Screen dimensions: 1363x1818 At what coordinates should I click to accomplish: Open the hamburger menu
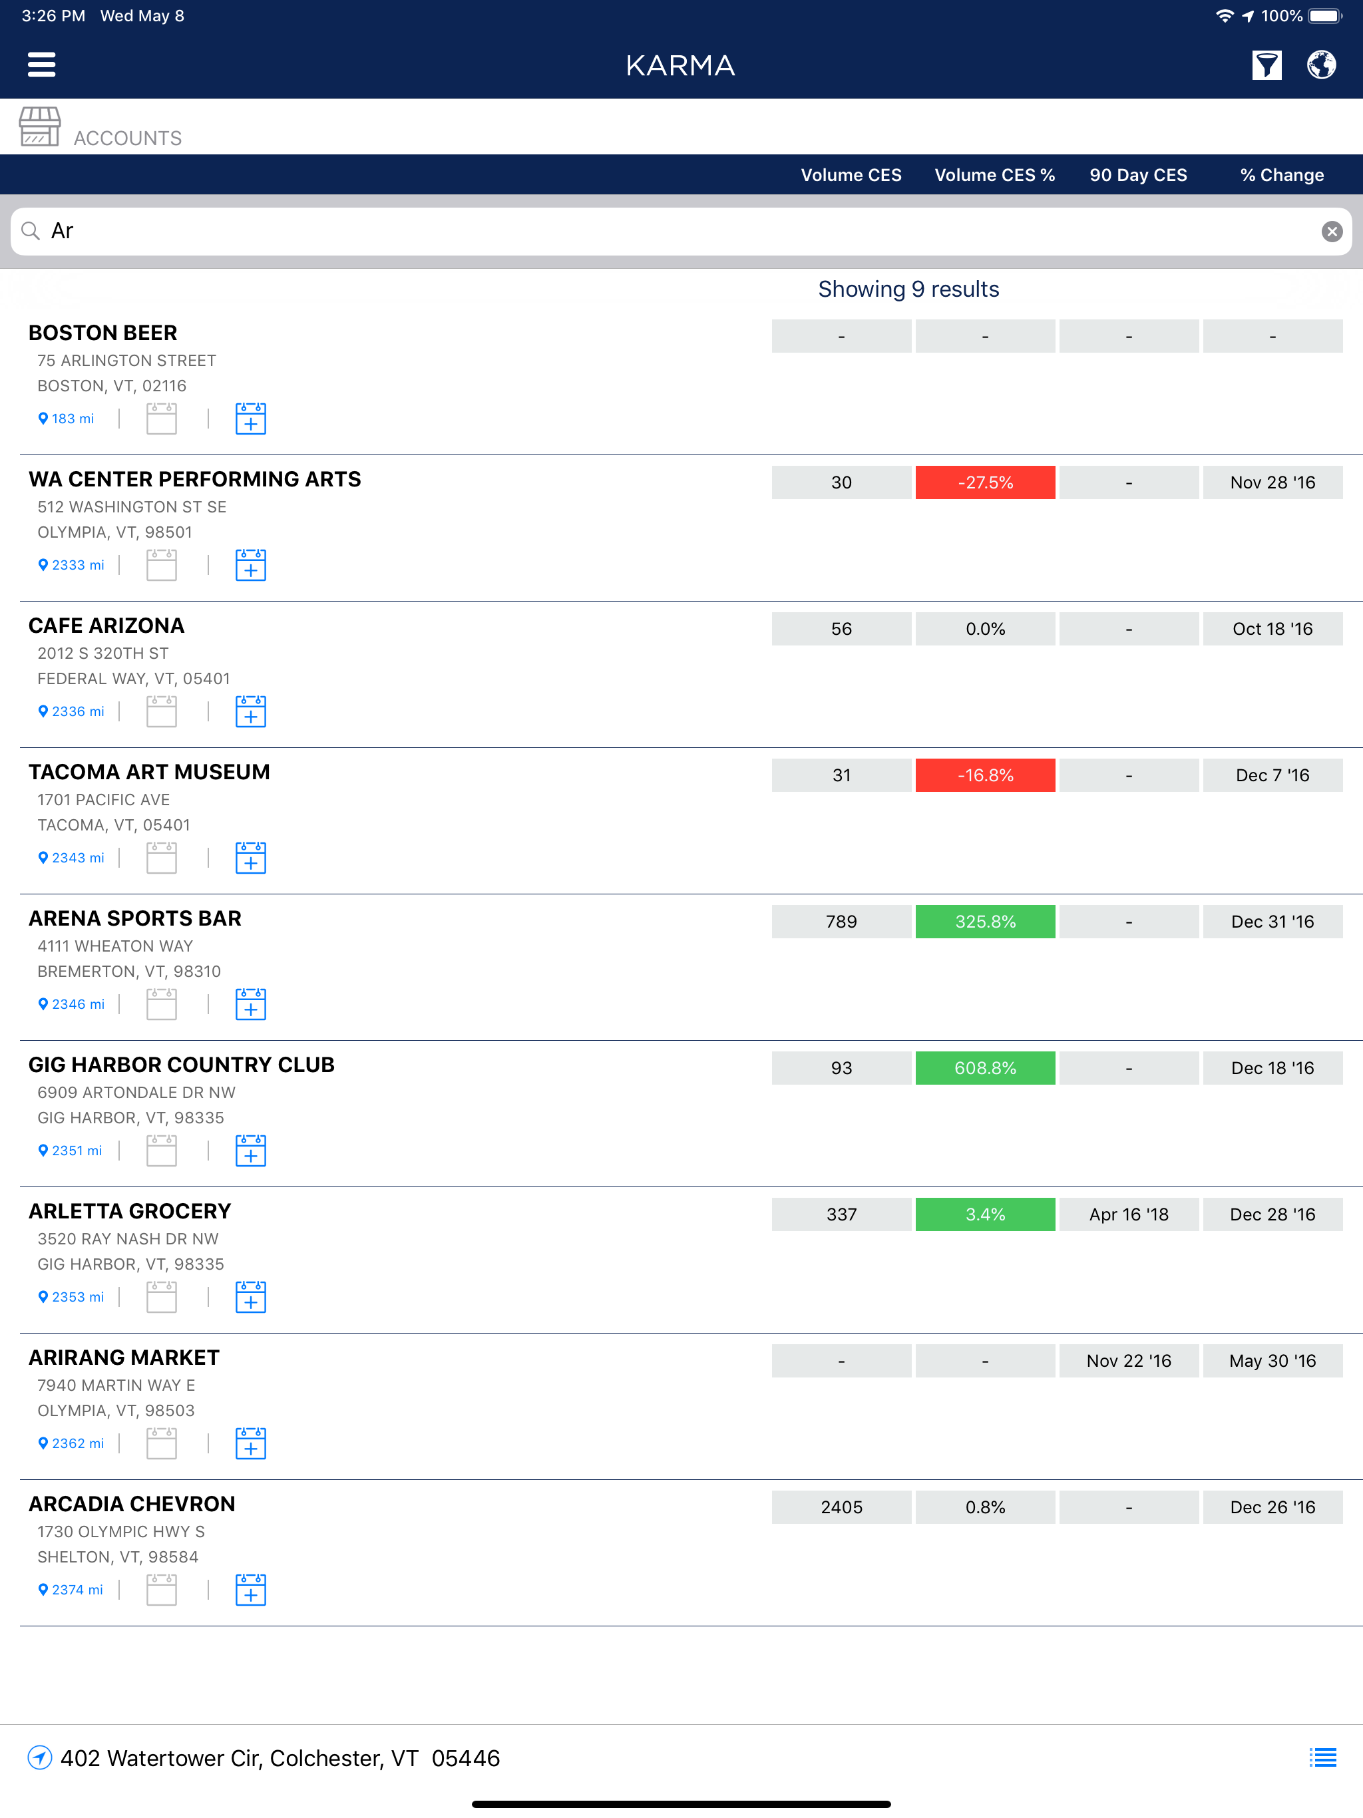click(41, 64)
